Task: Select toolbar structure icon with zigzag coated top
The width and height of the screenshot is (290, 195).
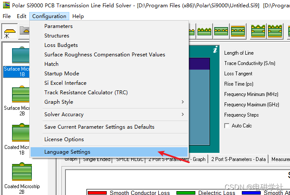Action: pos(204,31)
